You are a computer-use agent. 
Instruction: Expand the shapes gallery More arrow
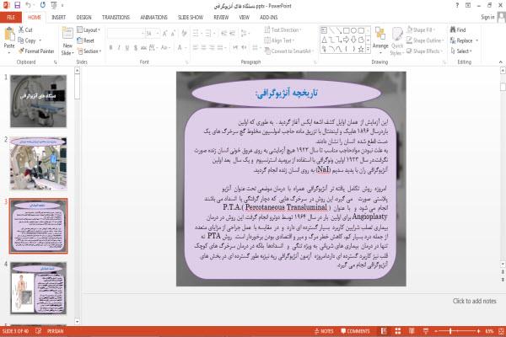point(369,50)
